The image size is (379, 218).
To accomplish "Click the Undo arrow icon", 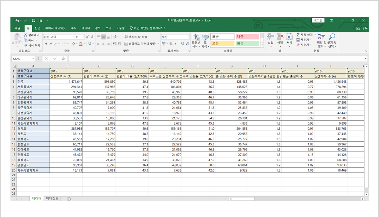I will point(17,21).
